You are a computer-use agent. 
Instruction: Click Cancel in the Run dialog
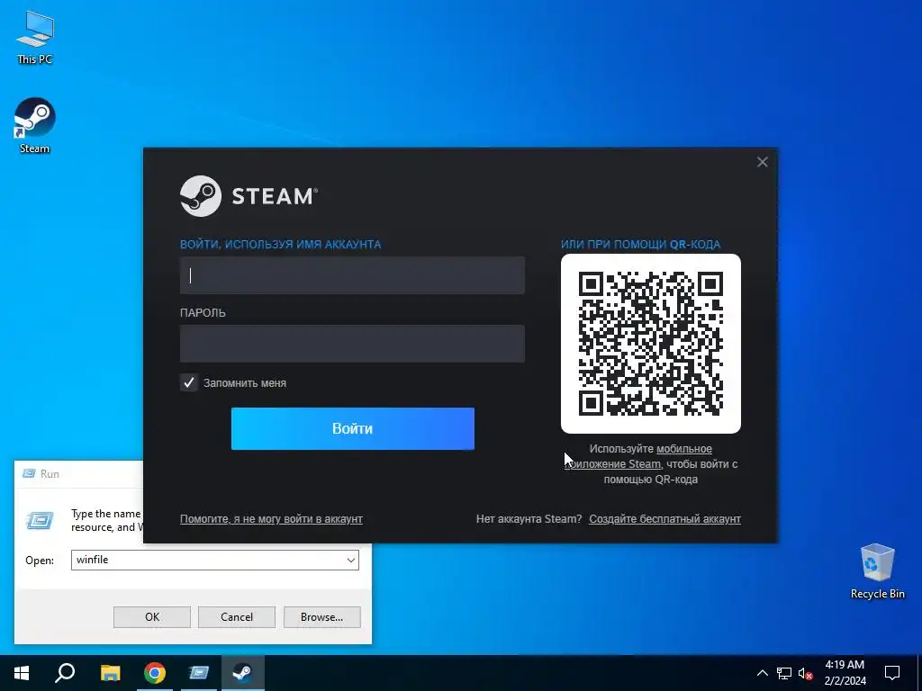coord(237,617)
